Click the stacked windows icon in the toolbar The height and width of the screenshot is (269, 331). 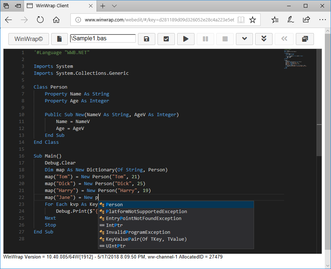pos(305,39)
